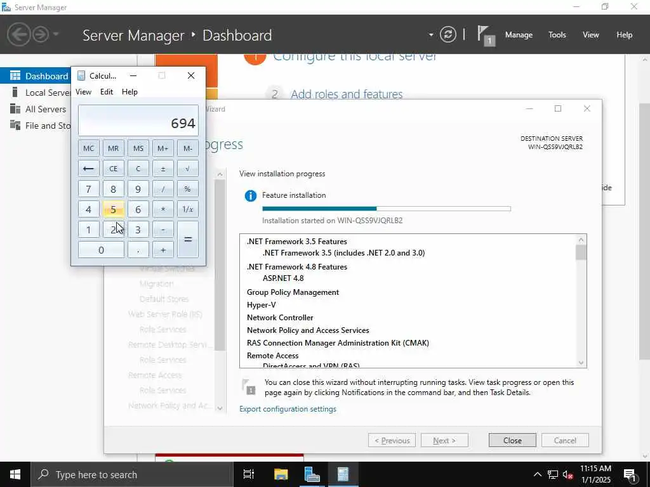Open the Manage menu

(x=519, y=35)
